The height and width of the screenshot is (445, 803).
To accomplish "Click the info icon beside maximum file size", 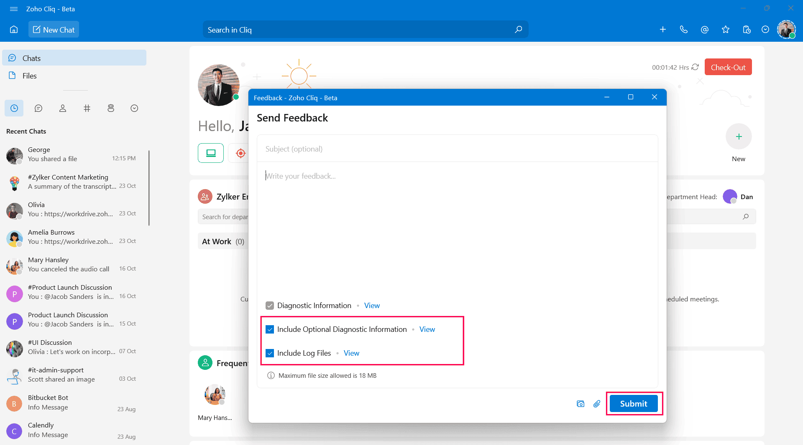I will (x=271, y=376).
